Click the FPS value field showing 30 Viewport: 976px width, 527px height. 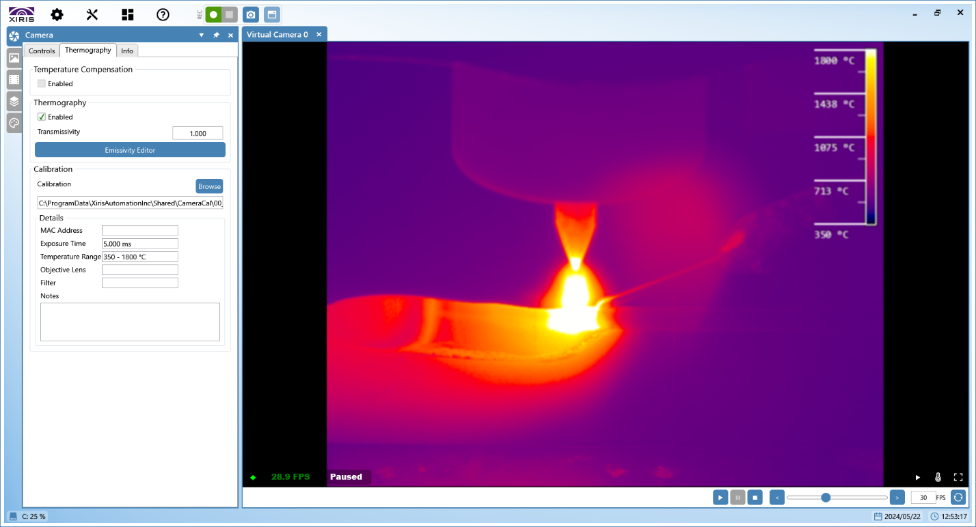pyautogui.click(x=923, y=498)
